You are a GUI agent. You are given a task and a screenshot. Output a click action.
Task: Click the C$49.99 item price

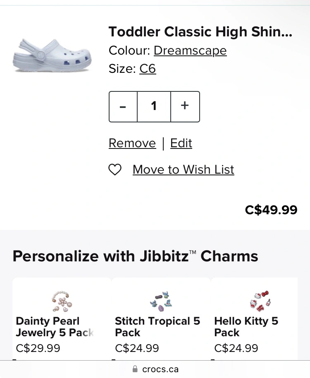coord(271,210)
